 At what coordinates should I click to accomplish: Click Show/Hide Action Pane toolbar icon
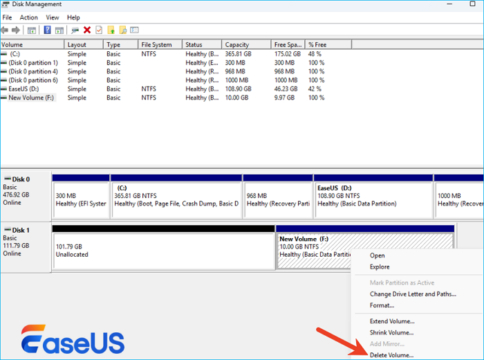[x=59, y=30]
